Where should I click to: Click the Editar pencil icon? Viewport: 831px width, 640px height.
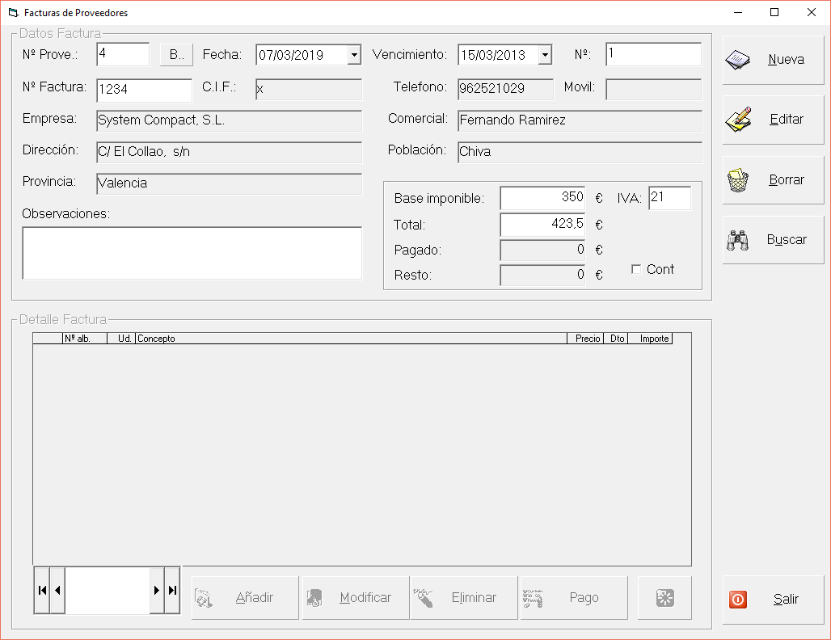(x=737, y=120)
